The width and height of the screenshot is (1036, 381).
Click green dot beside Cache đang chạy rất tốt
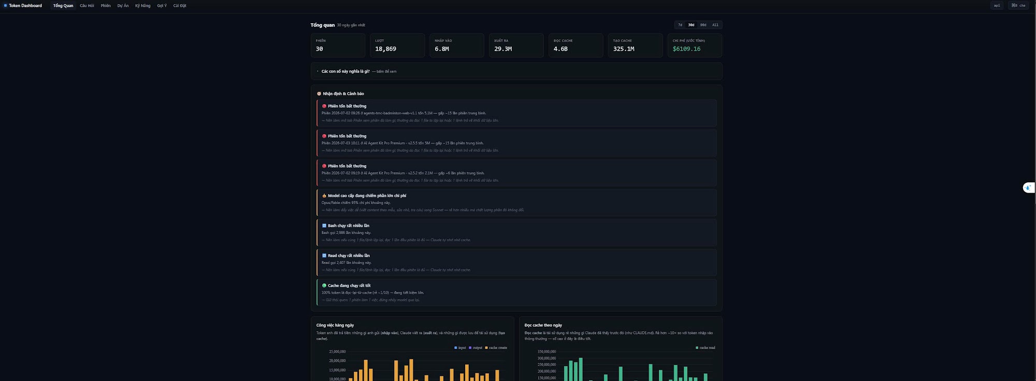click(324, 286)
